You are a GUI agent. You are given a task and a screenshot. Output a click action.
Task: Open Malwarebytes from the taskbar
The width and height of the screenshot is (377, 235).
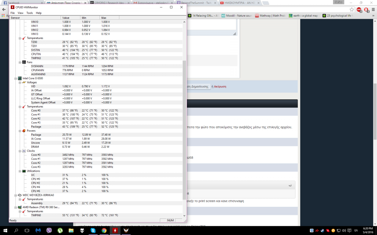point(38,230)
